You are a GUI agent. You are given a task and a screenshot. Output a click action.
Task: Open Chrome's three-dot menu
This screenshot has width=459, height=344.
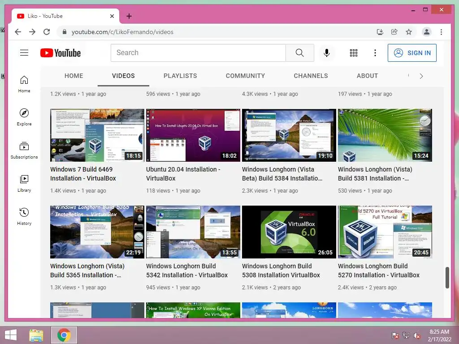441,32
